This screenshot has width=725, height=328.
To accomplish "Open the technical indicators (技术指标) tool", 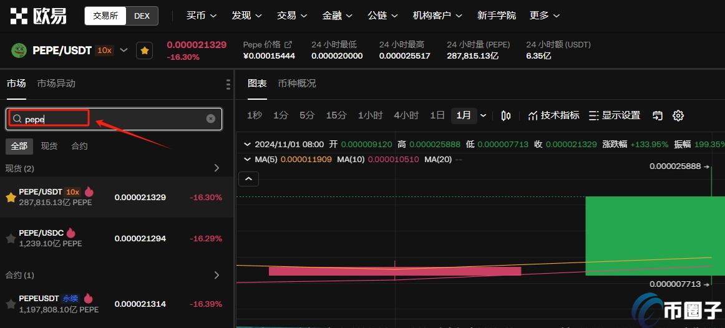I will (553, 115).
